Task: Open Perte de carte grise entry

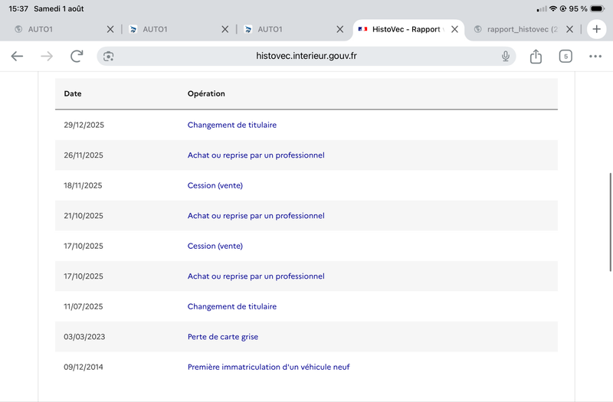Action: tap(223, 337)
